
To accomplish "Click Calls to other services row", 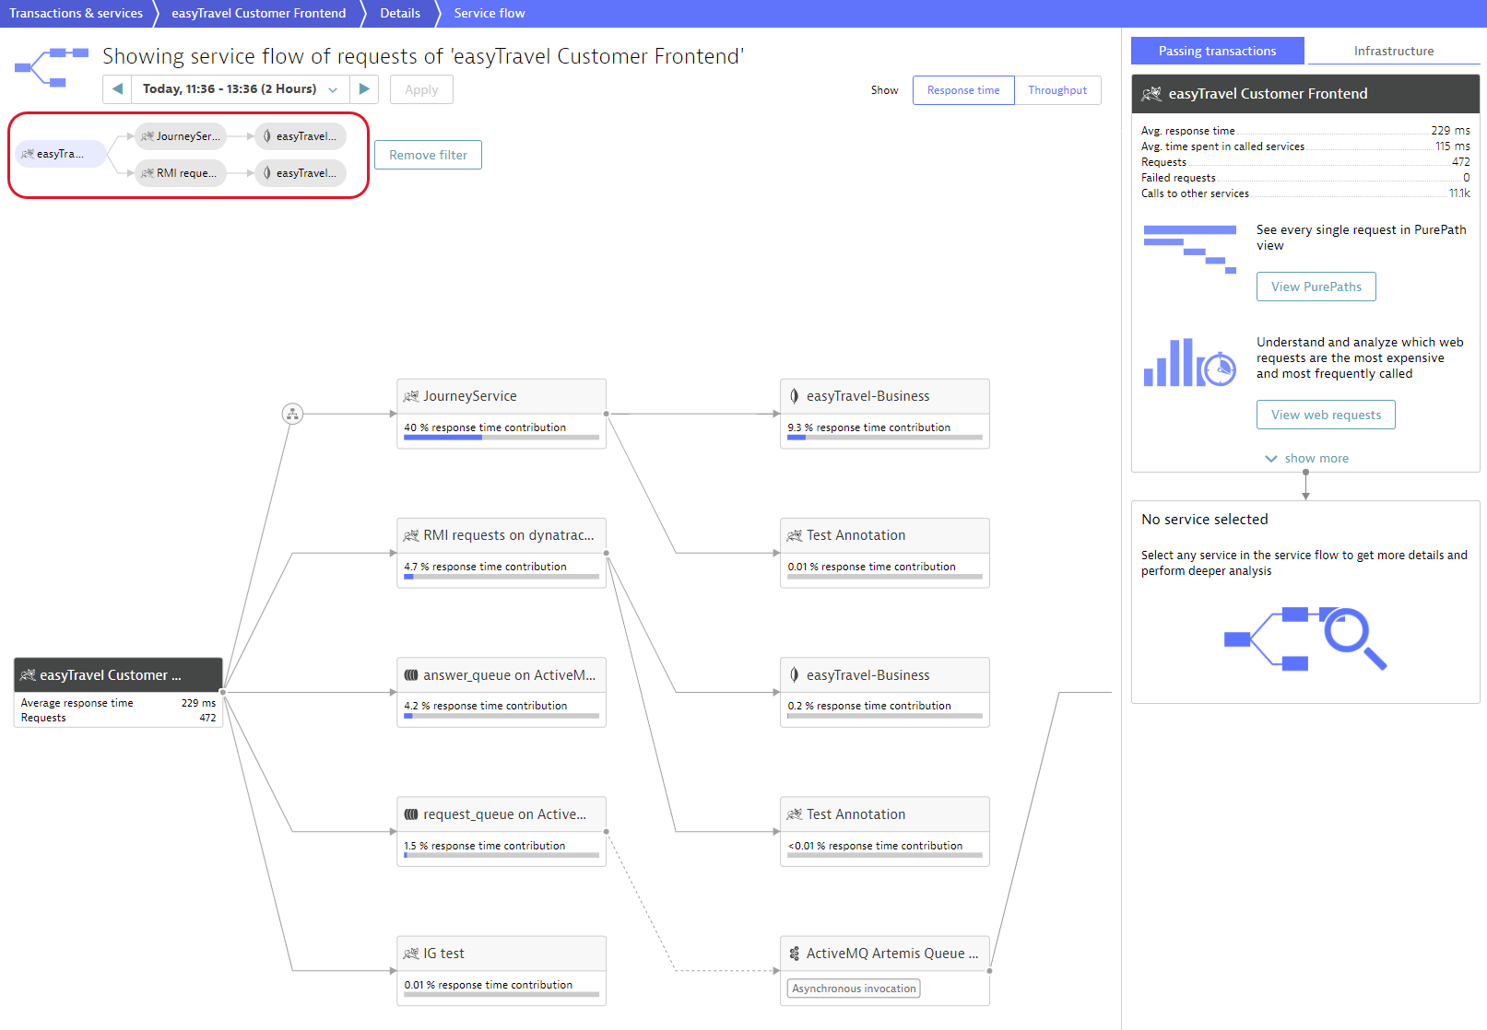I will (x=1305, y=193).
